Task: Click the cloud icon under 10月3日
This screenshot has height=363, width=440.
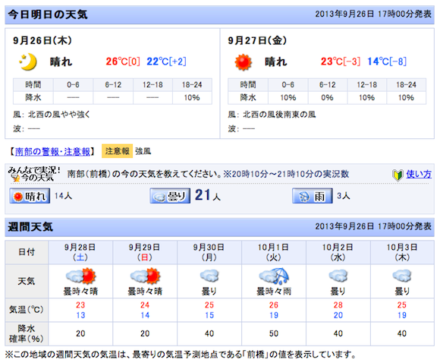Action: click(402, 276)
